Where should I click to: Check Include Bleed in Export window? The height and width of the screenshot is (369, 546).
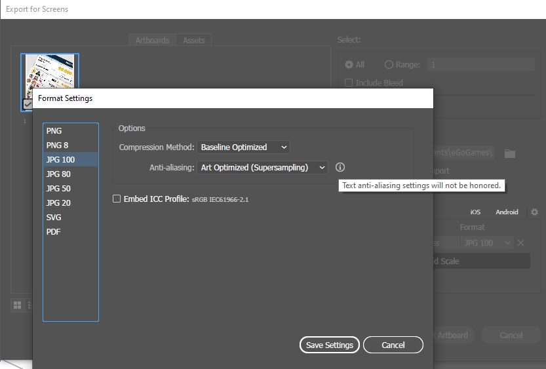coord(348,83)
